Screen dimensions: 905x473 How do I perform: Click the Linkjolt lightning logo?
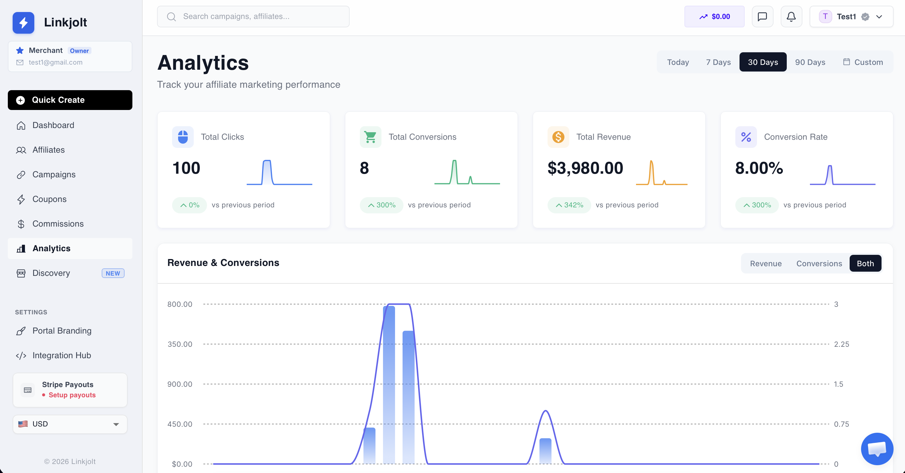pos(23,23)
